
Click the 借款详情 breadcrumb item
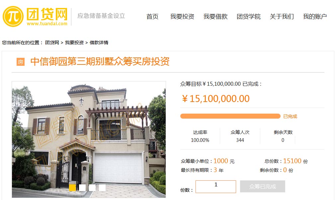99,43
